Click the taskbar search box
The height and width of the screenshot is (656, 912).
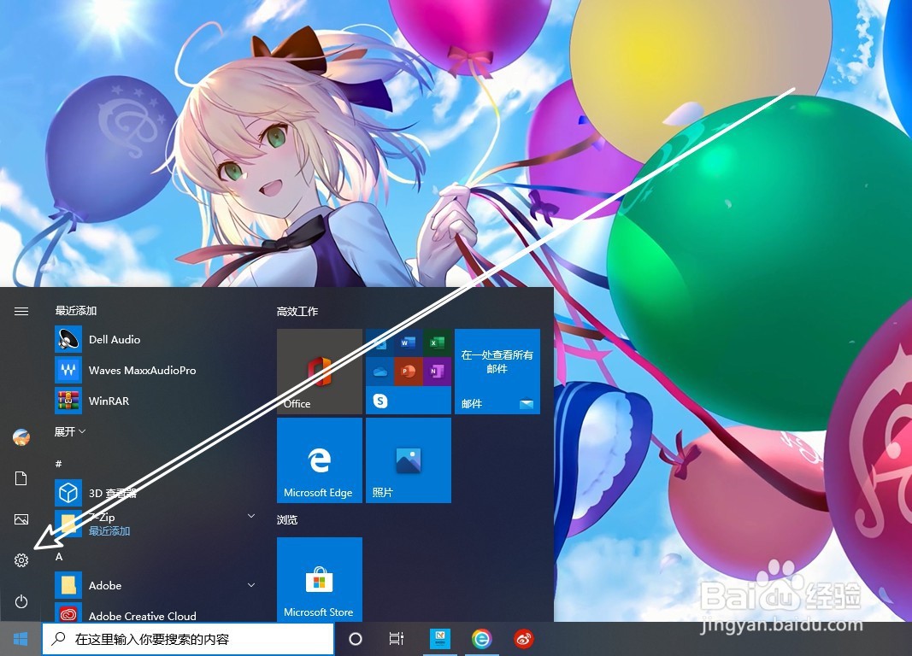188,639
